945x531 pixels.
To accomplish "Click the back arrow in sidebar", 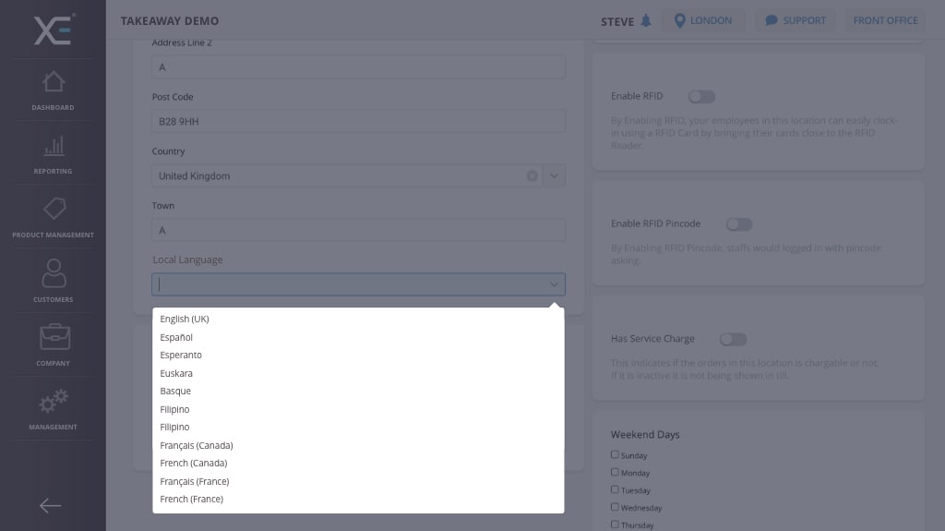I will (x=50, y=505).
